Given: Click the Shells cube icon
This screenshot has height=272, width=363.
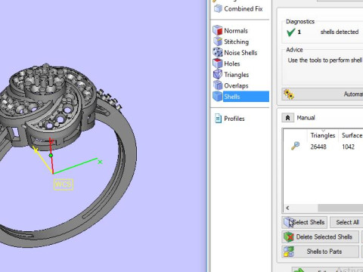Looking at the screenshot, I should point(217,96).
